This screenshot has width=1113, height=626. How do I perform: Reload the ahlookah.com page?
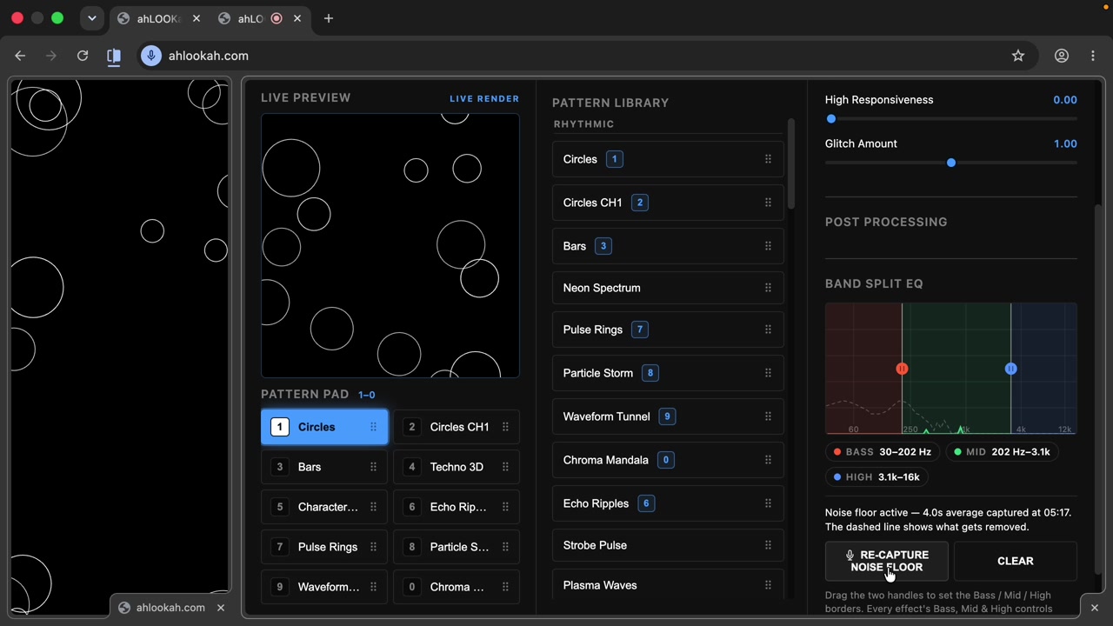tap(83, 56)
